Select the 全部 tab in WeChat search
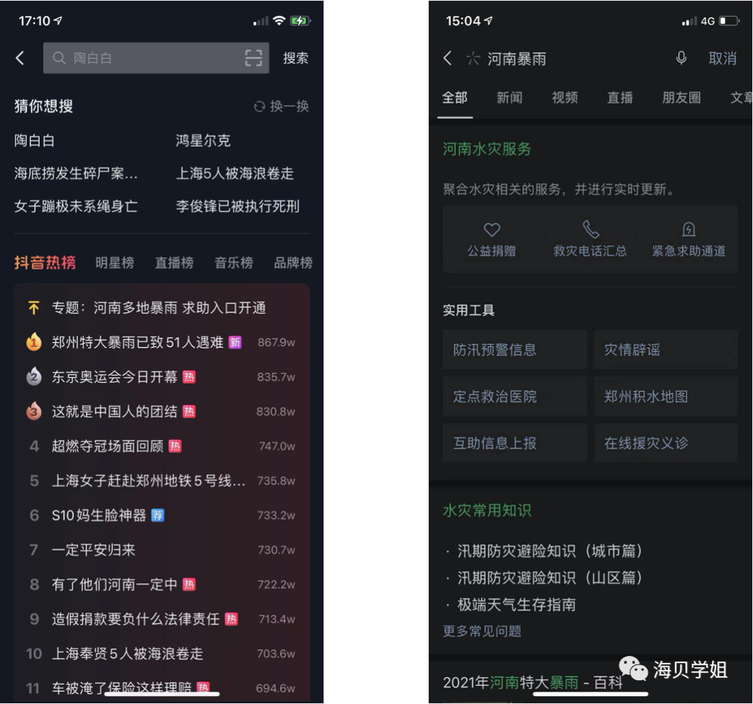The height and width of the screenshot is (704, 753). point(455,98)
